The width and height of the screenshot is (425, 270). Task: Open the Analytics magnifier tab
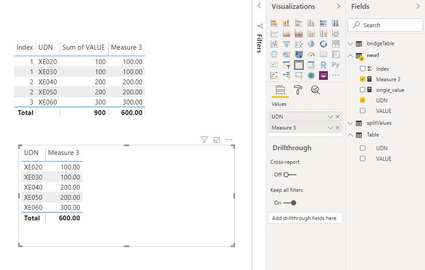pos(315,90)
